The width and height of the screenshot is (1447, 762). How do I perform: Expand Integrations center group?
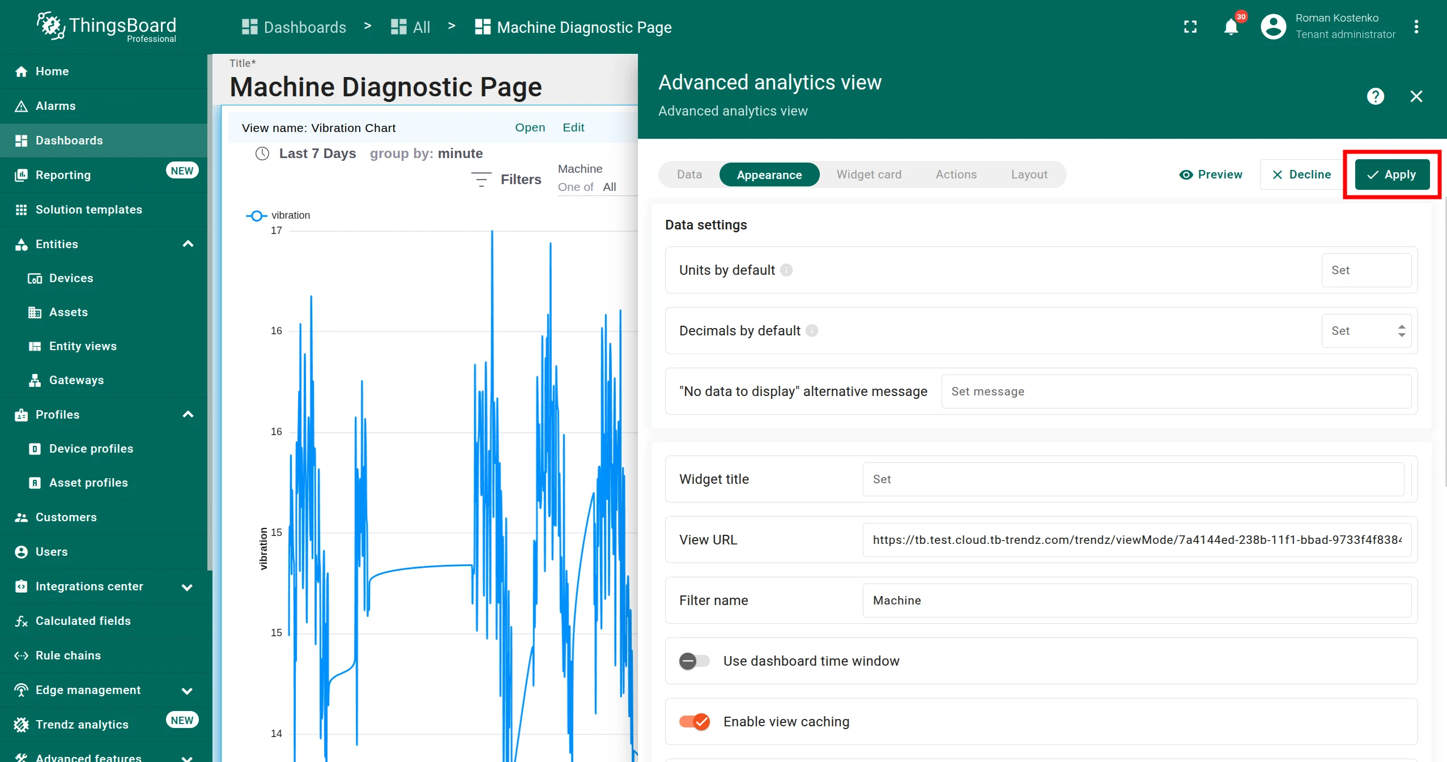click(187, 587)
